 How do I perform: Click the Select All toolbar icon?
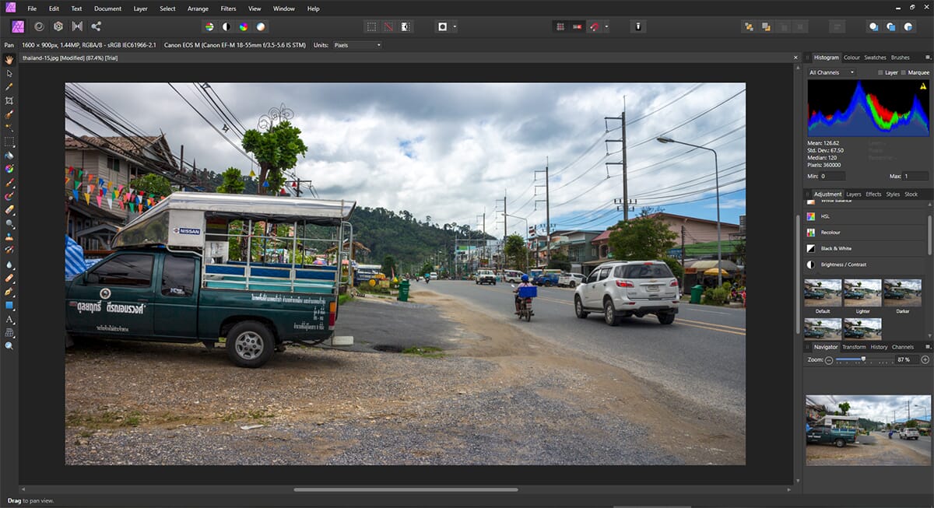(371, 26)
